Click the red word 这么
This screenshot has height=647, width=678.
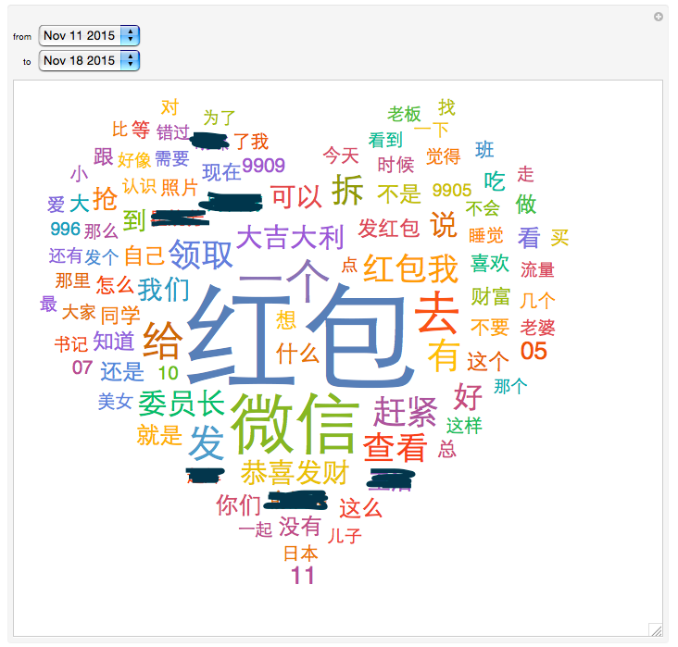point(360,508)
